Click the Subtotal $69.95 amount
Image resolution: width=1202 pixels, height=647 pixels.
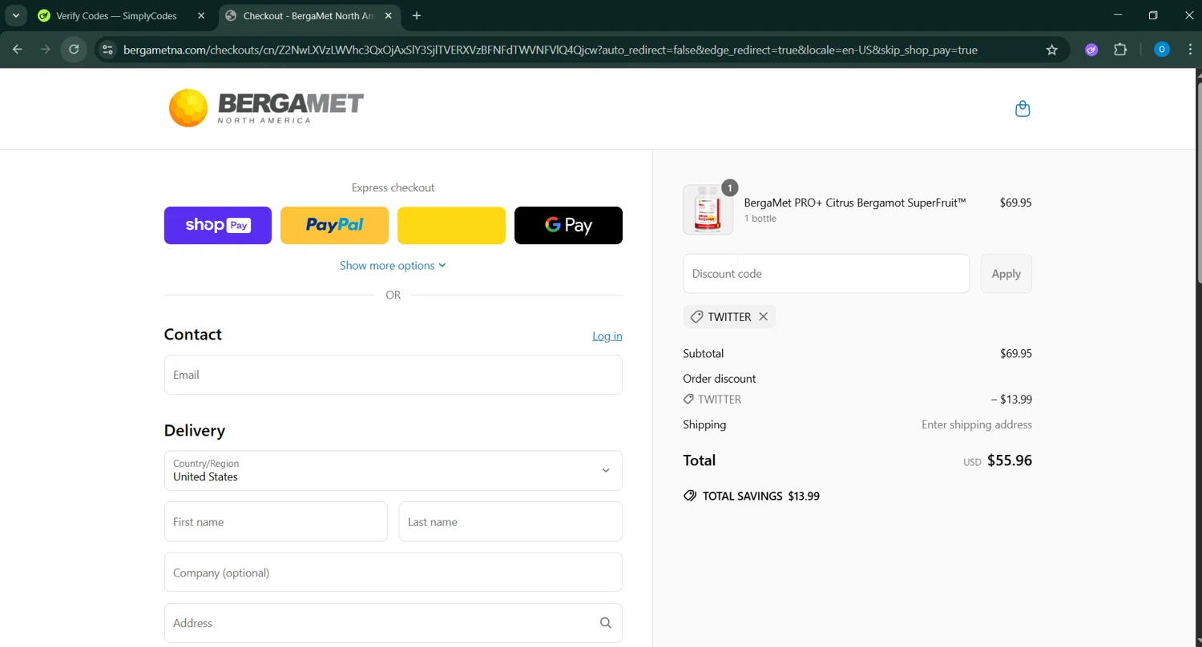click(1016, 353)
